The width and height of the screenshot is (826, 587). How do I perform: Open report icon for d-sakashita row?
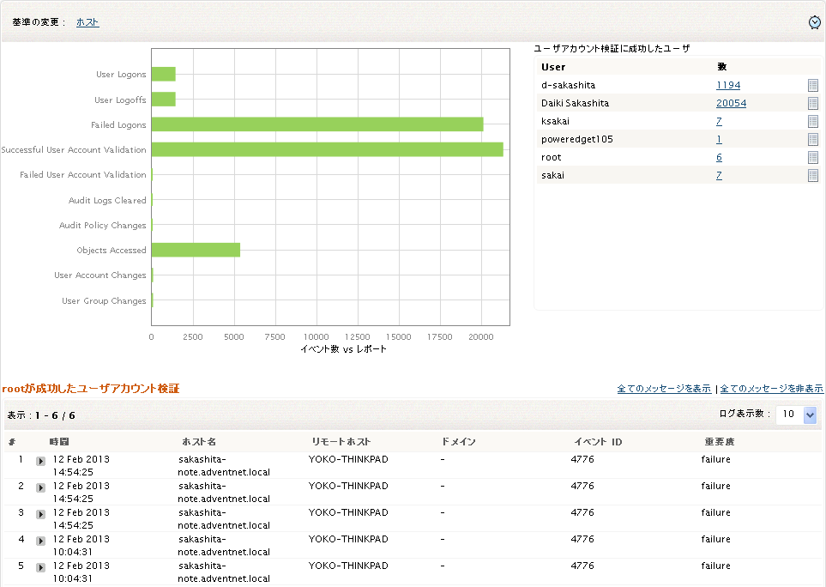tap(812, 86)
